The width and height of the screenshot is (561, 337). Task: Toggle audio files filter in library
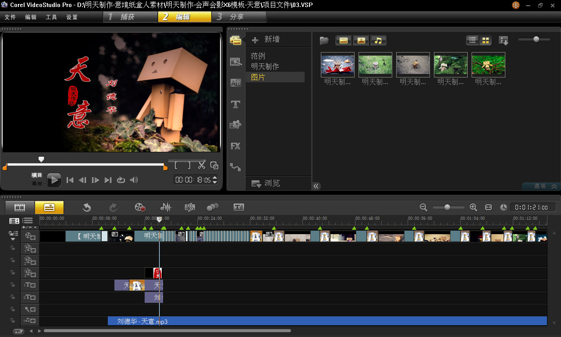coord(378,41)
